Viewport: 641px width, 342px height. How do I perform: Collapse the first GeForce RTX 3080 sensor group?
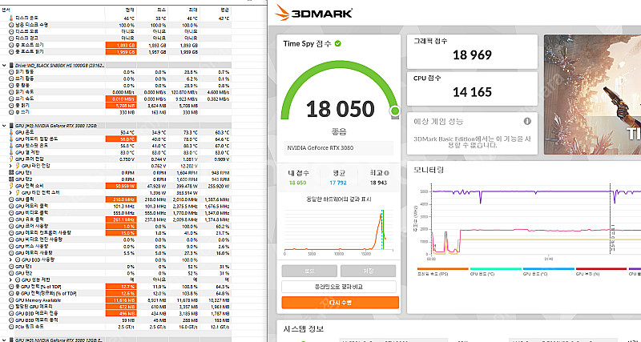click(6, 125)
